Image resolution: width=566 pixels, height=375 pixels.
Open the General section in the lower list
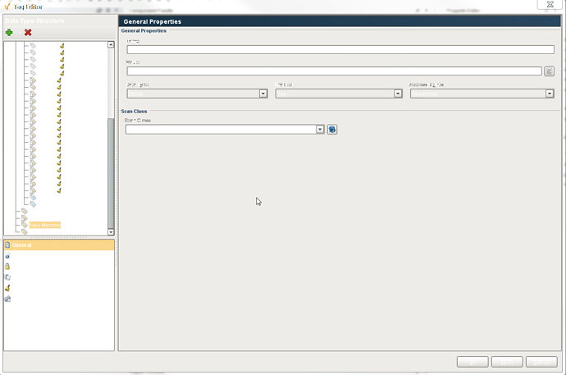[x=59, y=245]
